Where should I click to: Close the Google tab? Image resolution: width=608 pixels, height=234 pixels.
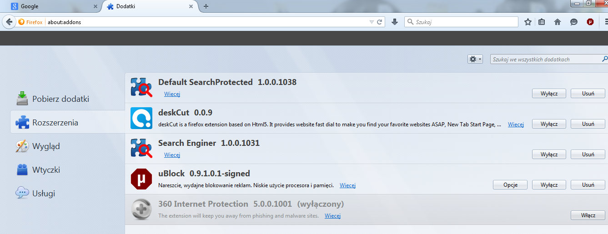pos(95,6)
